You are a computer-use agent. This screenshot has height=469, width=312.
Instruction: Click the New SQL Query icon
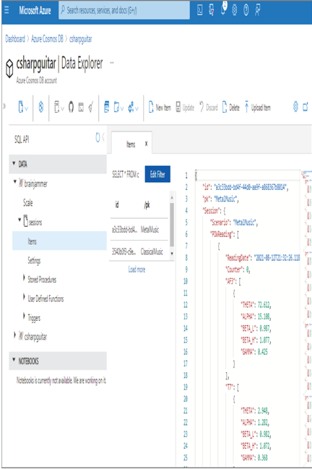106,107
